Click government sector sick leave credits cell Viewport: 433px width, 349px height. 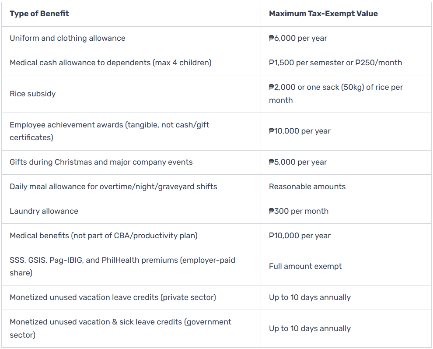point(120,328)
